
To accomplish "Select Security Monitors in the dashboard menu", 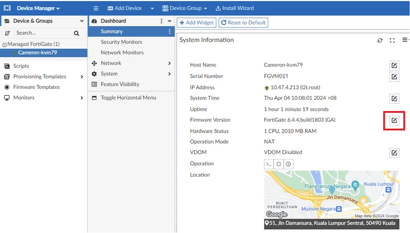I will point(121,42).
